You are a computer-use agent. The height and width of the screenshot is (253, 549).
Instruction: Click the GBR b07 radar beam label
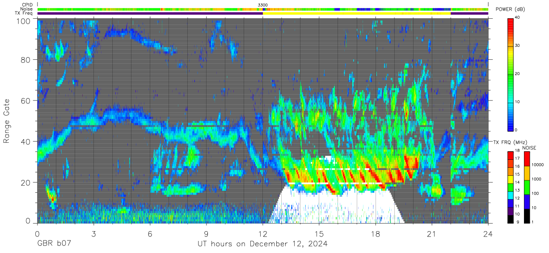tap(54, 244)
